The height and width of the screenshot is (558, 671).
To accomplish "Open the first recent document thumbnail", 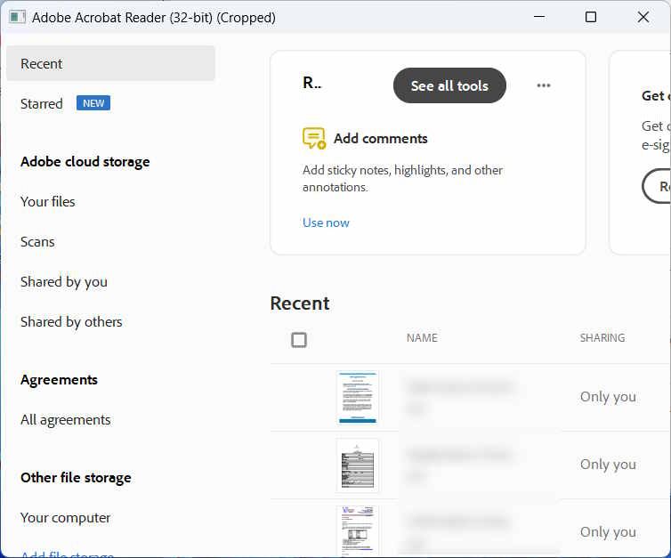I will pos(358,397).
